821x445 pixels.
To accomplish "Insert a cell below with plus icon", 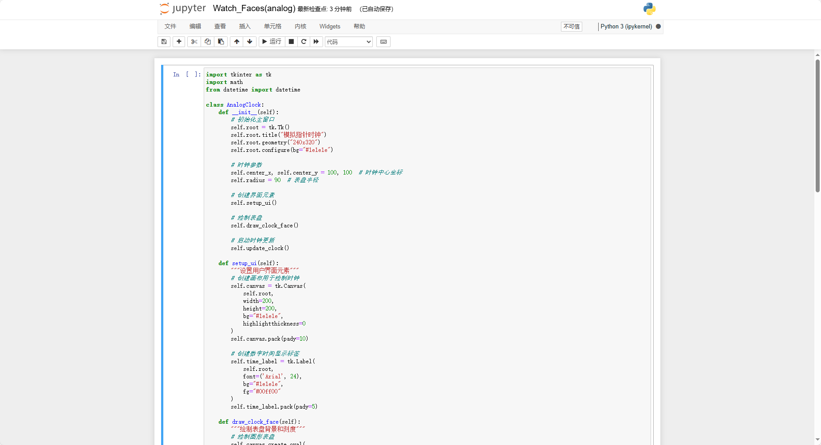I will (x=179, y=42).
